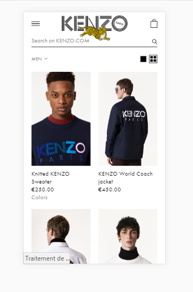The image size is (193, 292).
Task: Focus the Search on KENZO.COM field
Action: 91,41
